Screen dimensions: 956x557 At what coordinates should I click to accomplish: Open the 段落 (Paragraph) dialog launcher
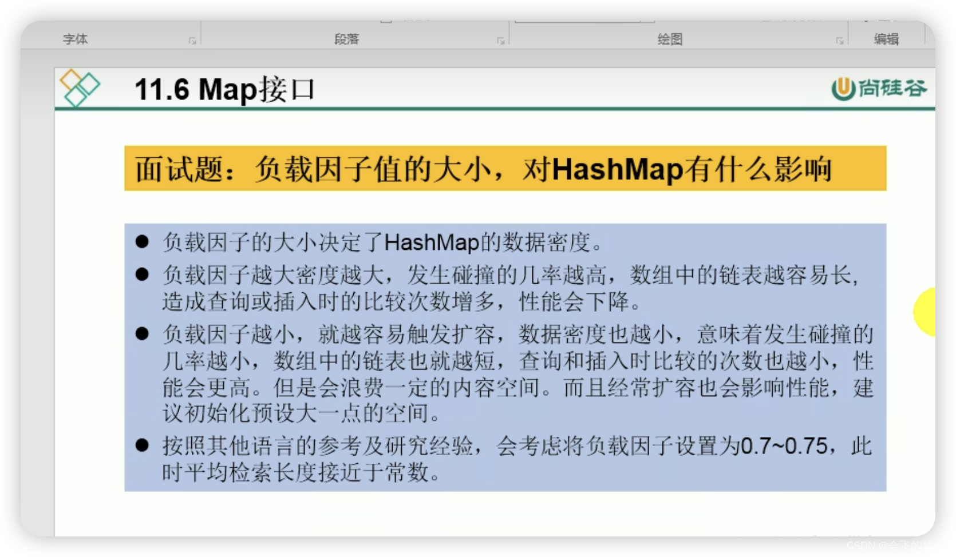[500, 41]
